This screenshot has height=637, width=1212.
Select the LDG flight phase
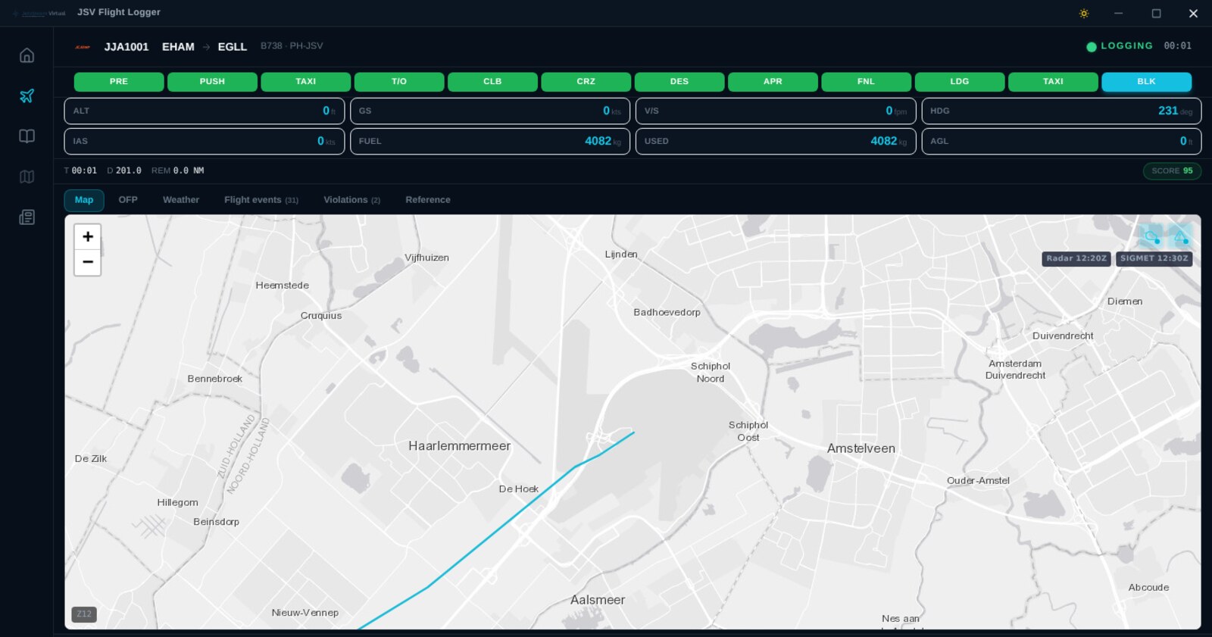960,82
